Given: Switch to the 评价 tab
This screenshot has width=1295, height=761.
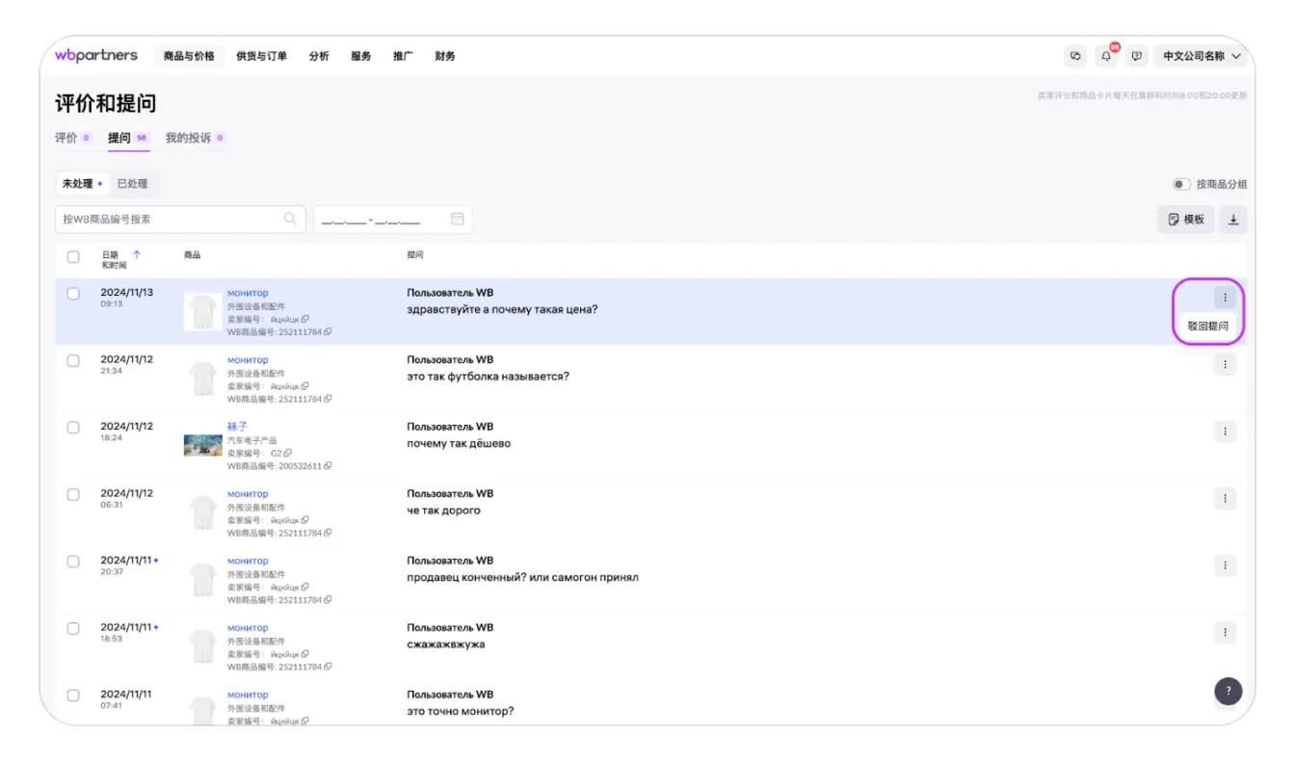Looking at the screenshot, I should click(x=66, y=138).
